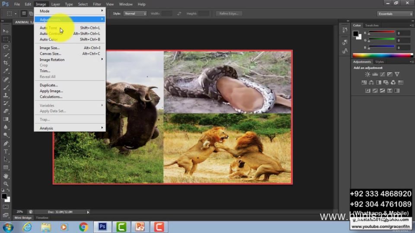415x233 pixels.
Task: Choose Calculations command
Action: 70,97
